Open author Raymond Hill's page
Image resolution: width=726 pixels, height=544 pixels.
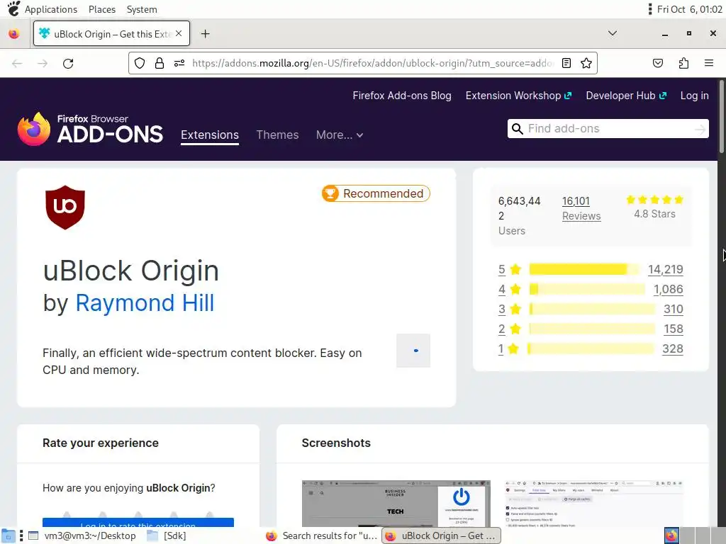(x=145, y=303)
